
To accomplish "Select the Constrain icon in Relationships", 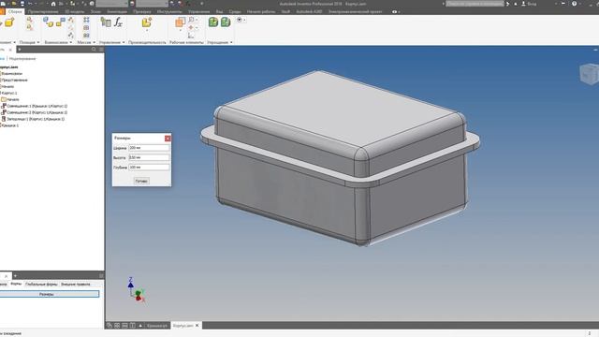I will pos(60,22).
